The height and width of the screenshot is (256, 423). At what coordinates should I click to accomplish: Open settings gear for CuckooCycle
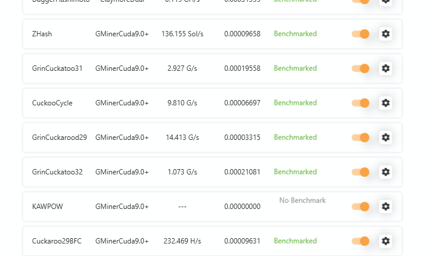coord(386,103)
